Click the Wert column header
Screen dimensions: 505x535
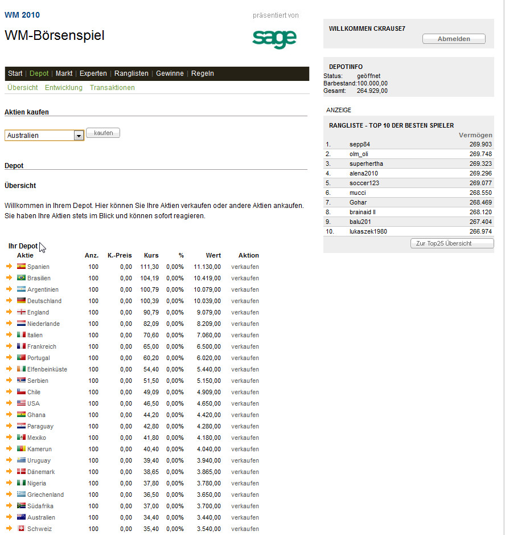[x=214, y=255]
